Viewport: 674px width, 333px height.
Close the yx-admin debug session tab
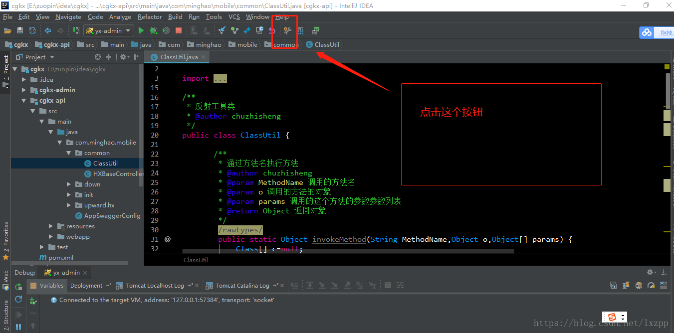[85, 273]
